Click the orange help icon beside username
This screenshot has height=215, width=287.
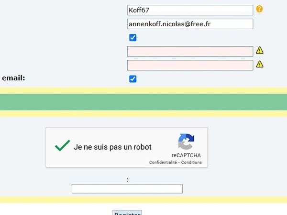(x=260, y=9)
